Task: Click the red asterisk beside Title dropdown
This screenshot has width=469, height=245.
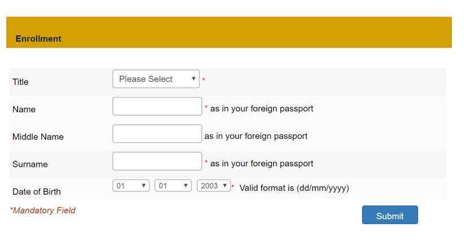Action: [x=203, y=80]
